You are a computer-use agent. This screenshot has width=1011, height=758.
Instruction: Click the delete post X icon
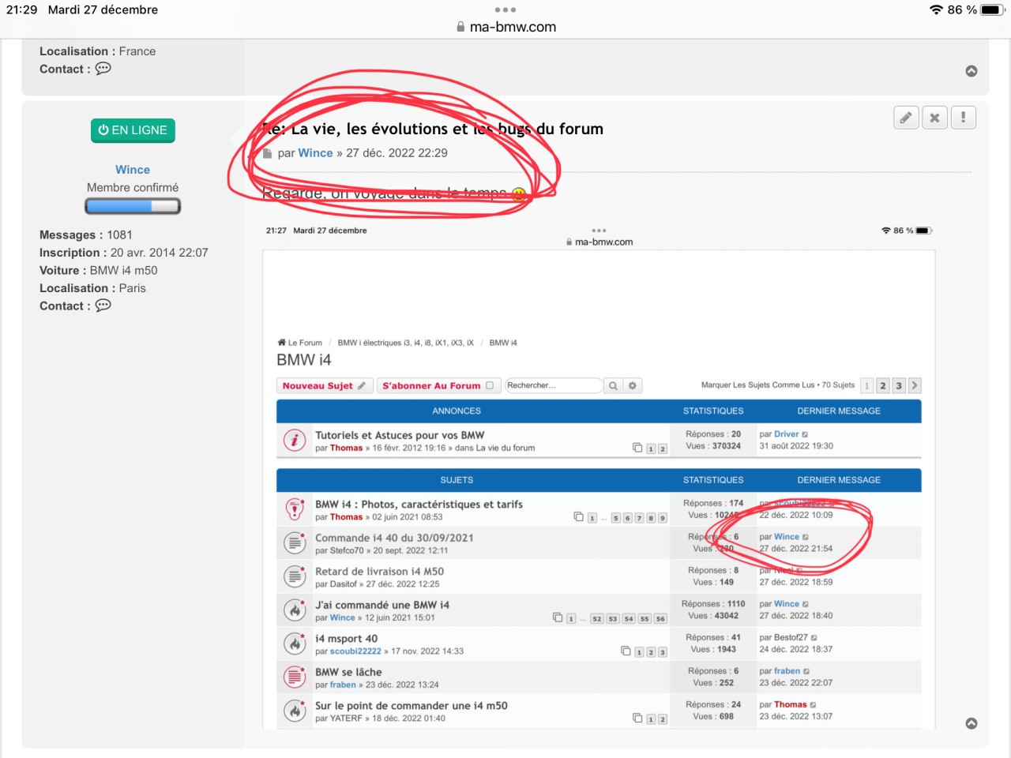934,118
